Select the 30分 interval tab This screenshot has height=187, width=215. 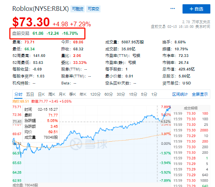(x=121, y=94)
